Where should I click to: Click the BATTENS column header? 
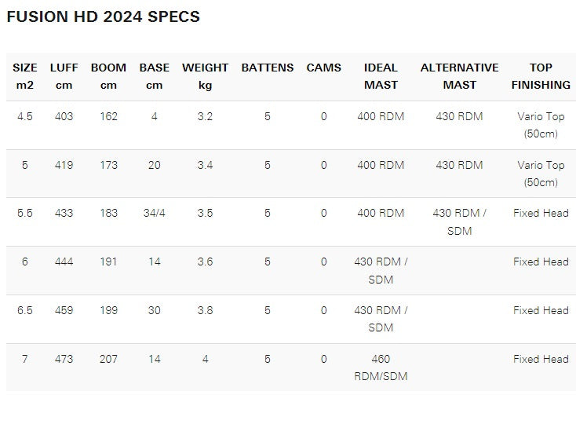tap(268, 68)
